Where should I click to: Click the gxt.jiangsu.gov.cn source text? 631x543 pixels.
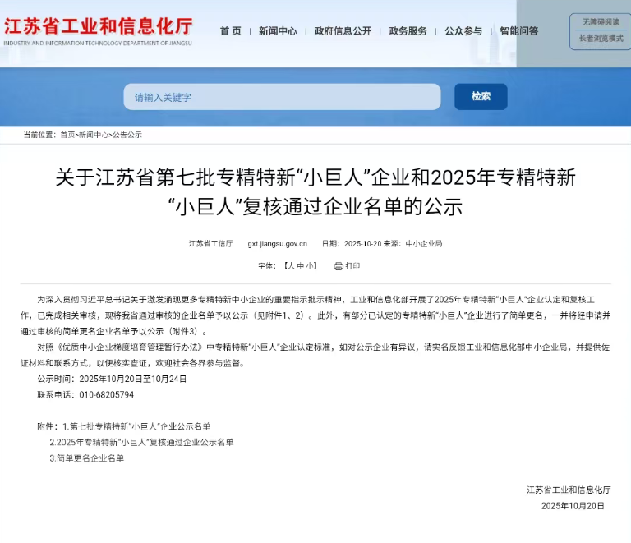[x=277, y=244]
